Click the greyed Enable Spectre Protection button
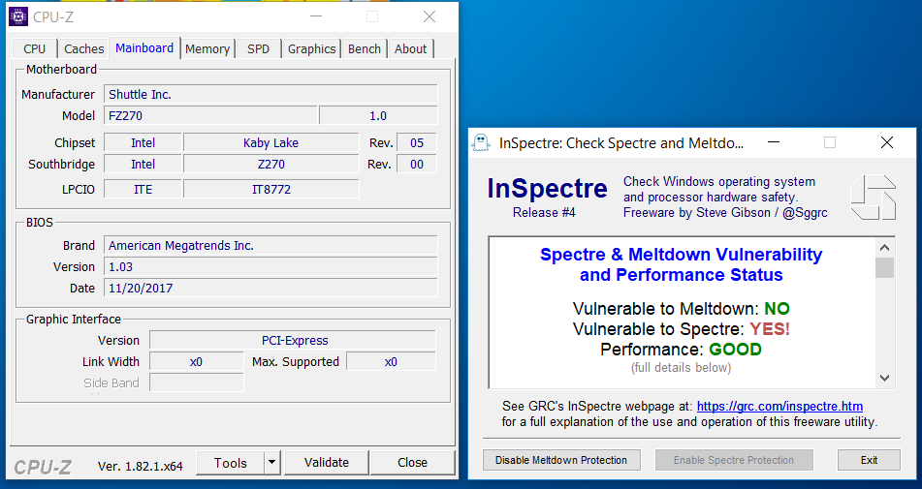Viewport: 922px width, 489px height. coord(734,460)
